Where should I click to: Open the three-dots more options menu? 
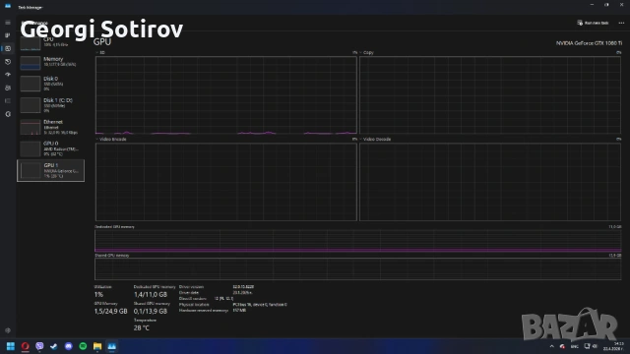[621, 23]
